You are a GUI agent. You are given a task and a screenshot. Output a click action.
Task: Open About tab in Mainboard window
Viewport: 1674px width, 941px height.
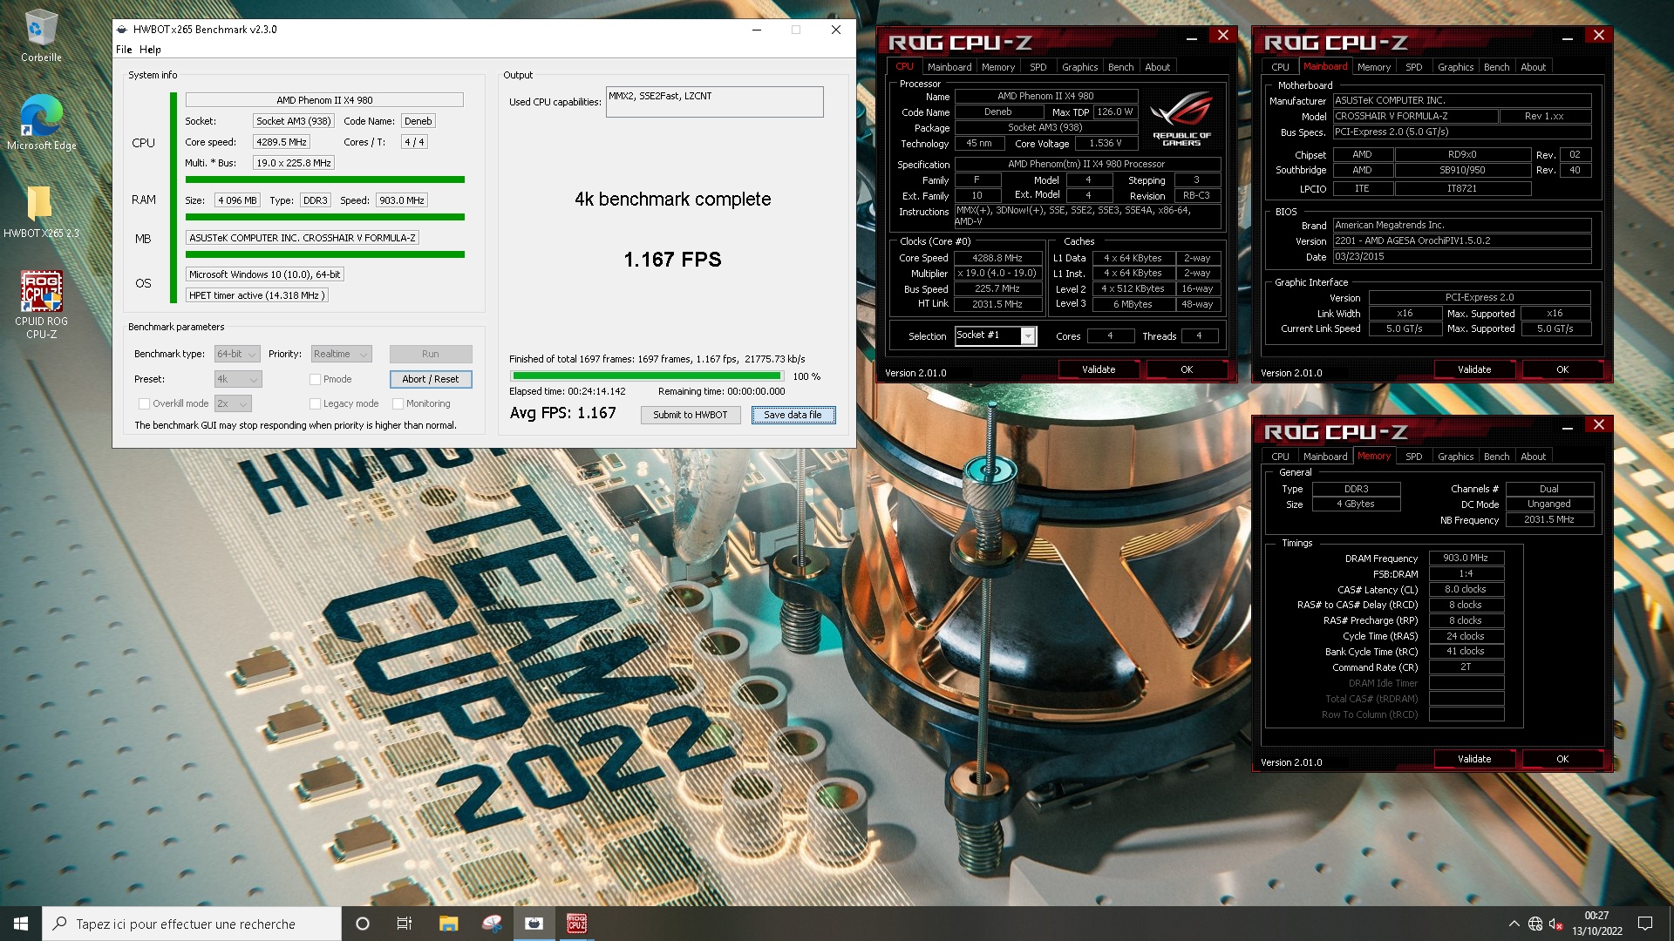pos(1533,67)
